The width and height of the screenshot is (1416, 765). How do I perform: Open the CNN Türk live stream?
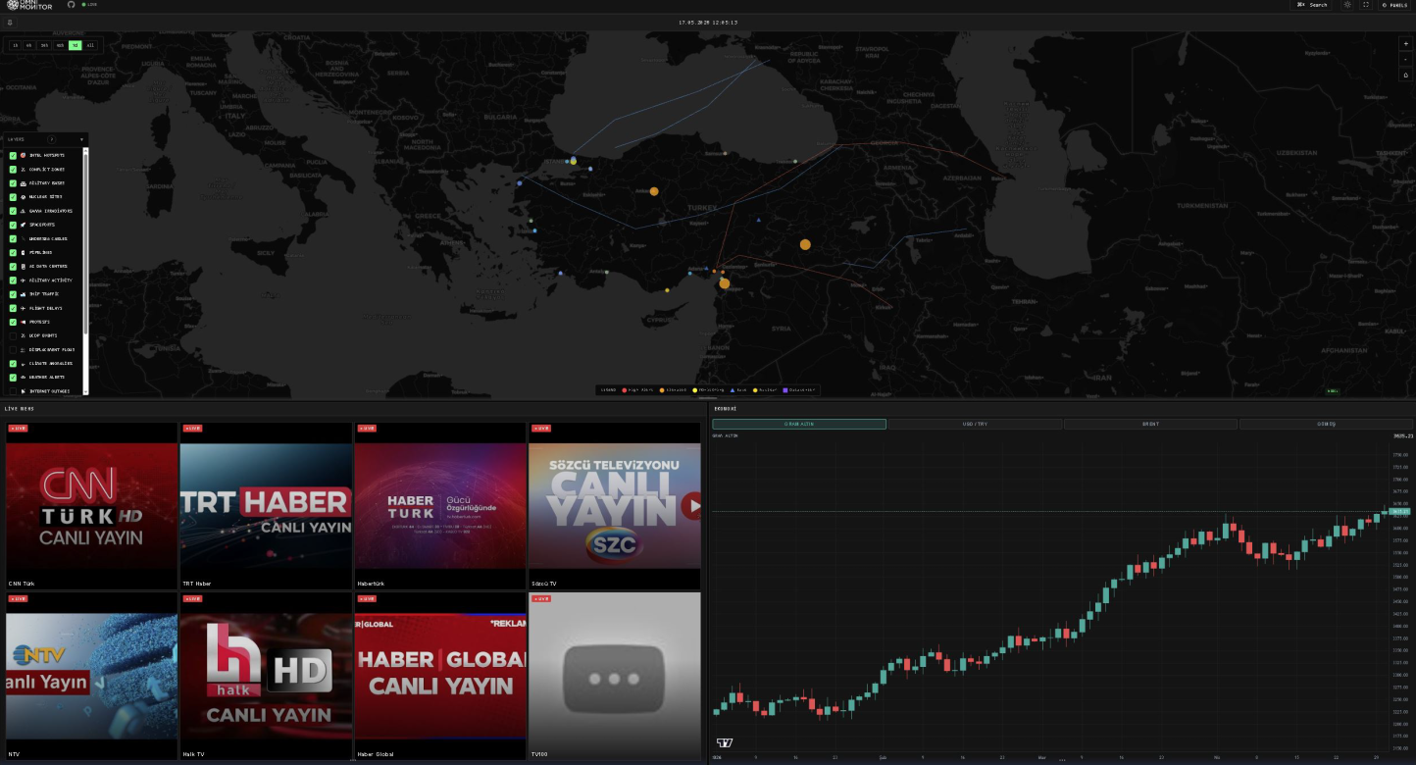[92, 506]
